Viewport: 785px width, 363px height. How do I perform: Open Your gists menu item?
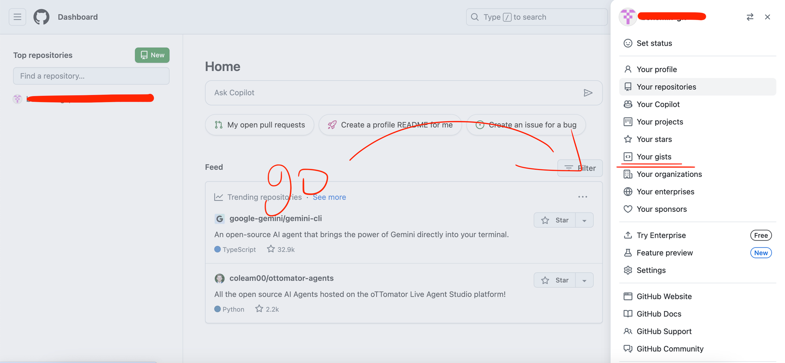[x=698, y=157]
